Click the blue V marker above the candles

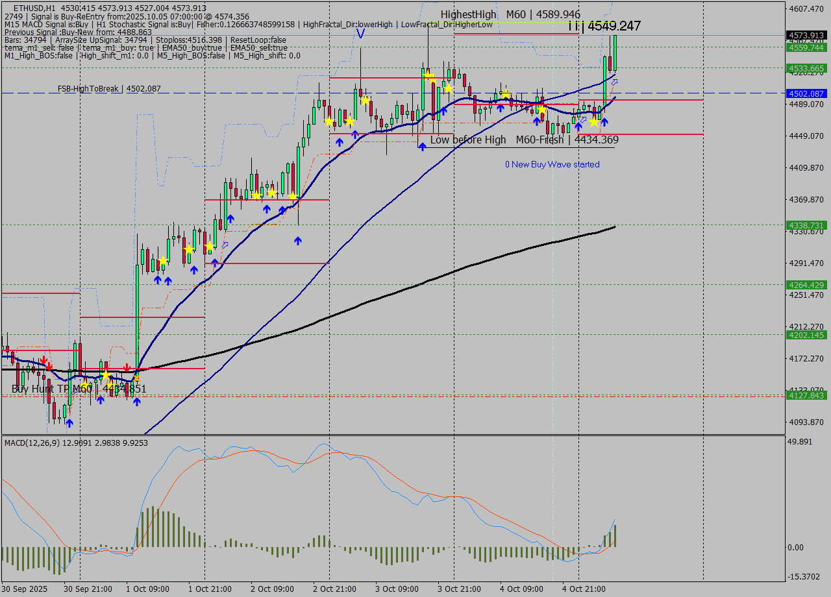360,33
